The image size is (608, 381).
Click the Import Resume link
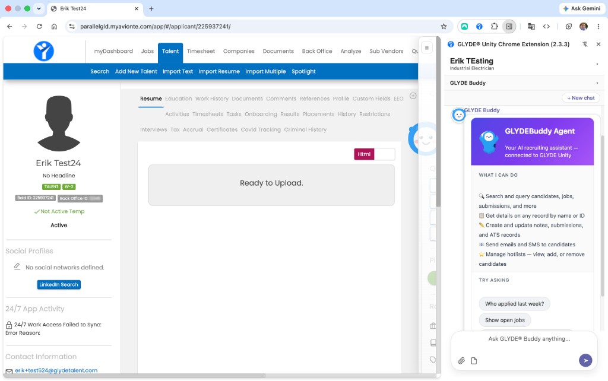[219, 71]
